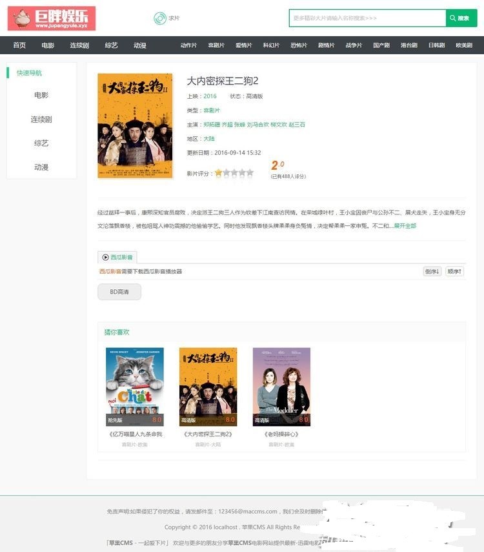
Task: Open 电影 in the quick navigation sidebar
Action: tap(41, 95)
